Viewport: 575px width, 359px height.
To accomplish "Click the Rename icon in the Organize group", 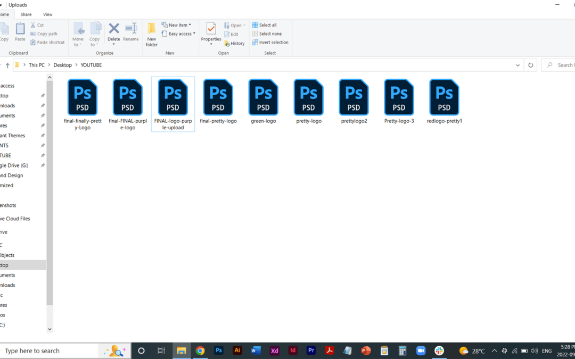I will [131, 31].
